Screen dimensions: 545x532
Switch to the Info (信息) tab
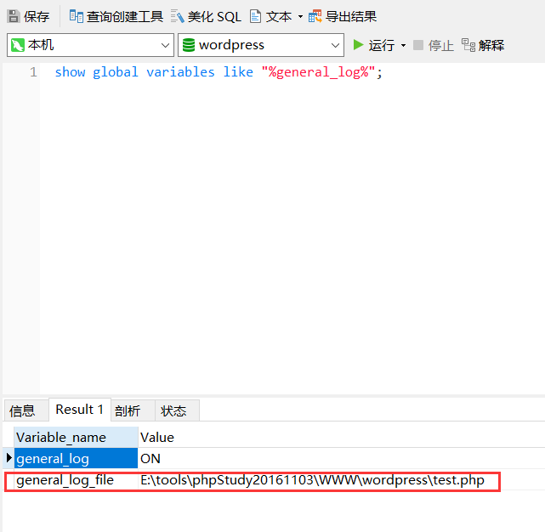tap(23, 410)
